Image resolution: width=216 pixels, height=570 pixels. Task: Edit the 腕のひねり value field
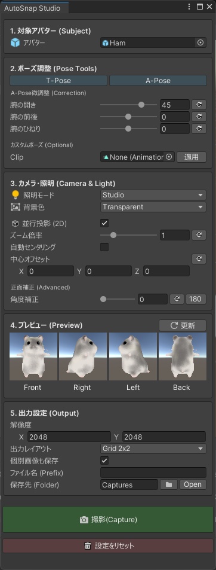(x=175, y=129)
